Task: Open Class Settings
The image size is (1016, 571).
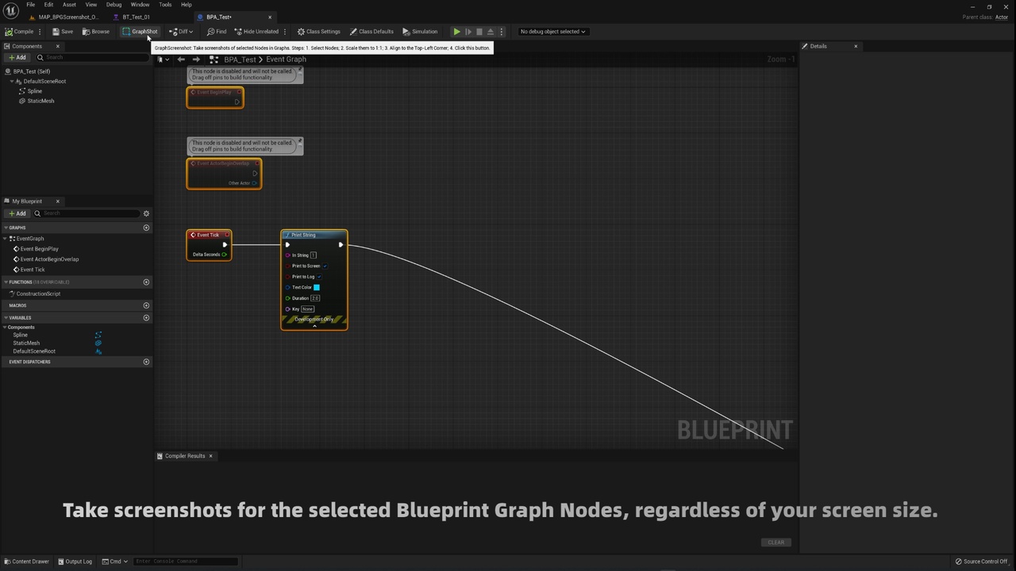Action: click(x=318, y=32)
